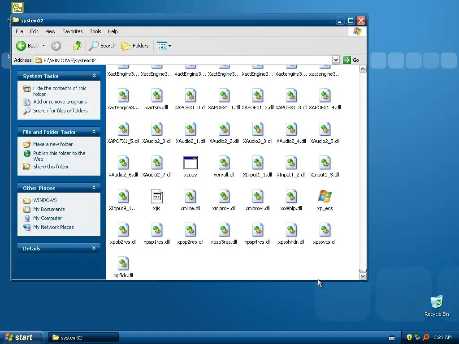
Task: Select the xmllite.dll file icon
Action: [x=191, y=196]
